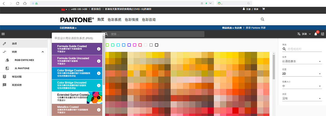Open the 色彩咨询 menu

pyautogui.click(x=149, y=20)
